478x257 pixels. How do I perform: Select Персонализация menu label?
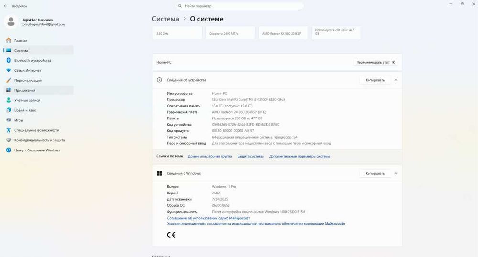point(28,80)
